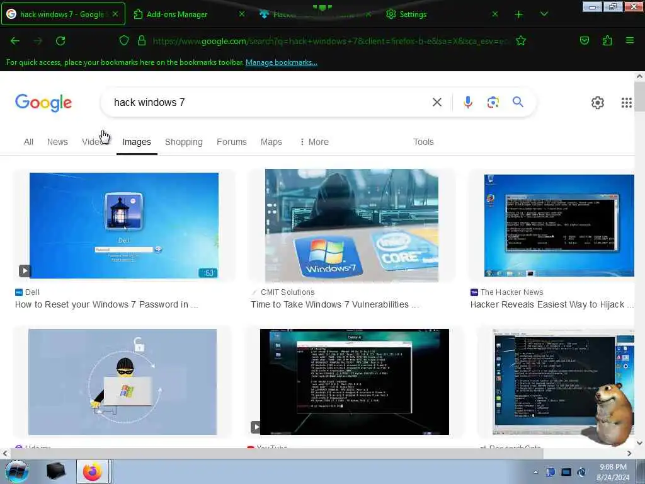Screen dimensions: 645x484
Task: Open the Google apps grid
Action: click(626, 103)
